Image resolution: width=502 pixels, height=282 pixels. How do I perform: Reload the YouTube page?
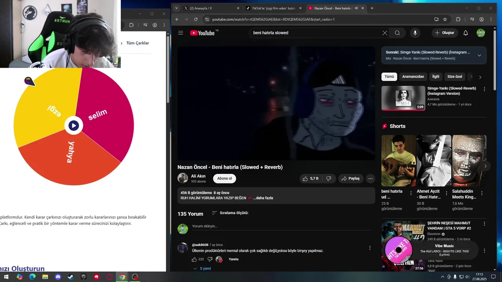coord(196,19)
